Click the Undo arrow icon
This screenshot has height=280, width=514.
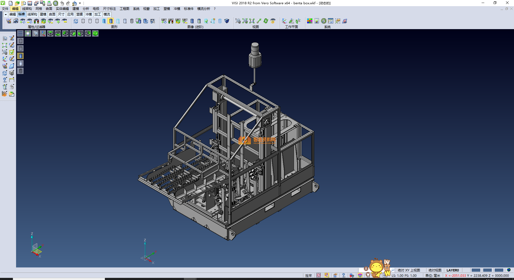click(x=62, y=3)
